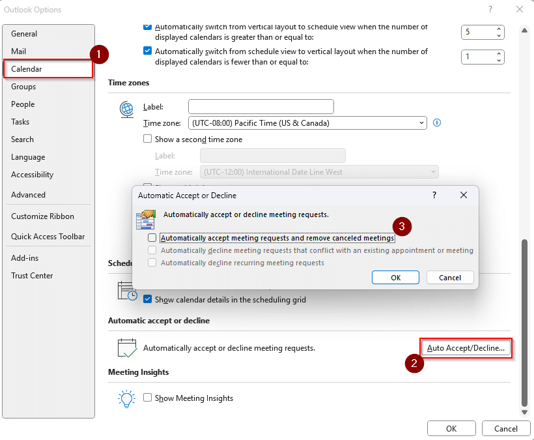Open Quick Access Toolbar settings
This screenshot has height=440, width=534.
click(x=49, y=237)
